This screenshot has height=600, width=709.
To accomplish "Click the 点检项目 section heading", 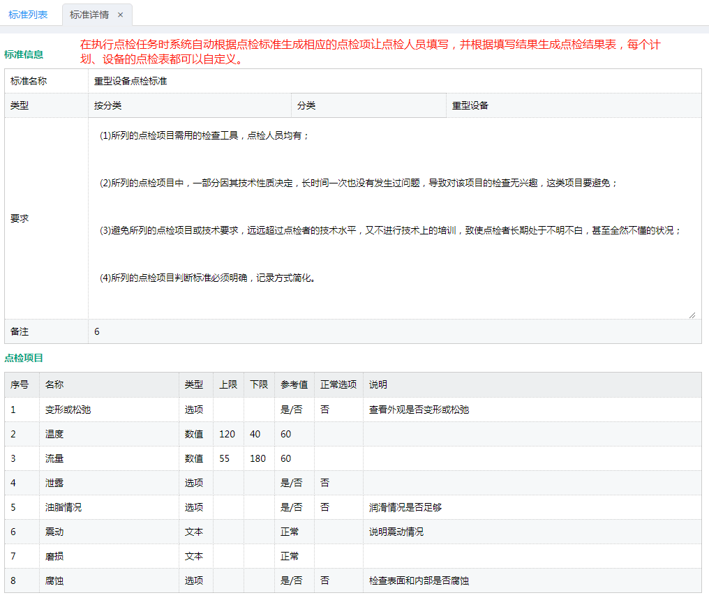I will 24,358.
